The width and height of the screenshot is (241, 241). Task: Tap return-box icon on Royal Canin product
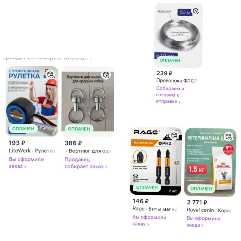pos(229,136)
